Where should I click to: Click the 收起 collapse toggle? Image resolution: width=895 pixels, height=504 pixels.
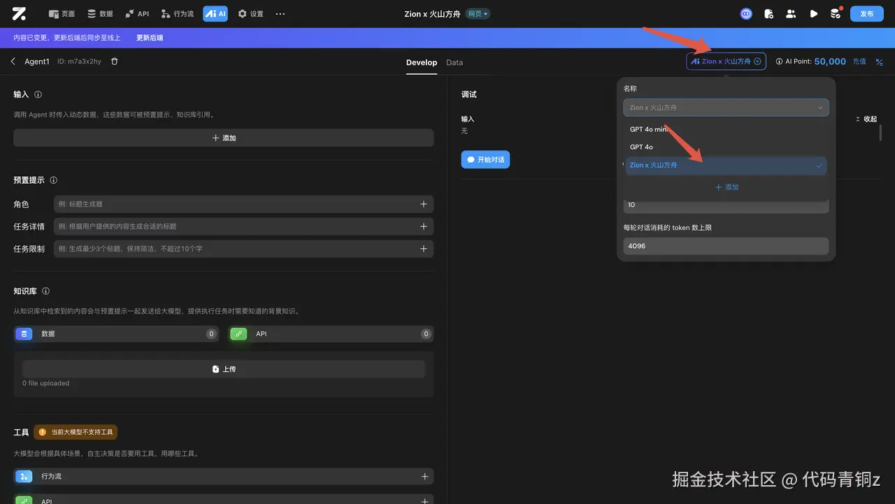[866, 119]
